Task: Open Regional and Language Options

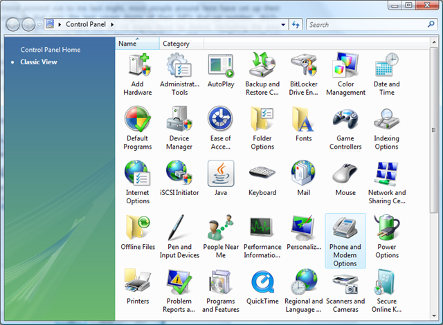Action: [304, 291]
